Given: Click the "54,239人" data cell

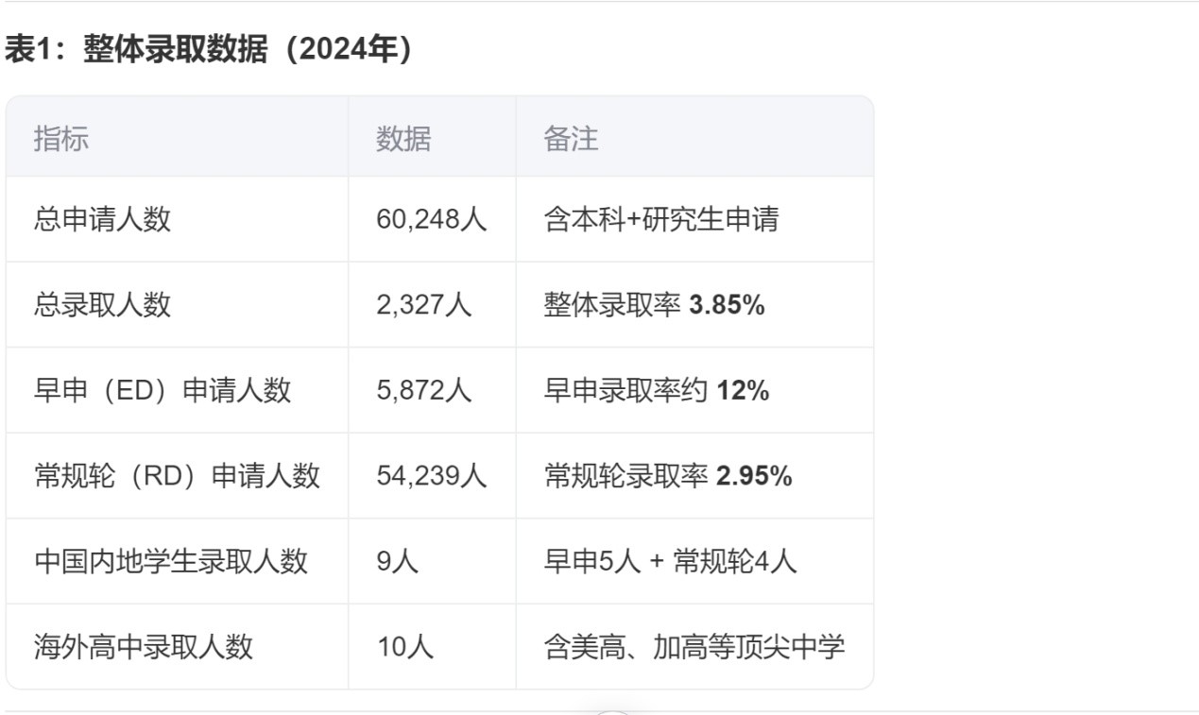Looking at the screenshot, I should point(431,475).
